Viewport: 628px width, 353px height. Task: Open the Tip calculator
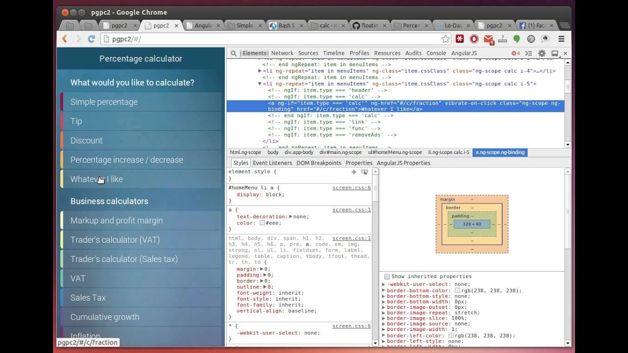click(x=141, y=121)
